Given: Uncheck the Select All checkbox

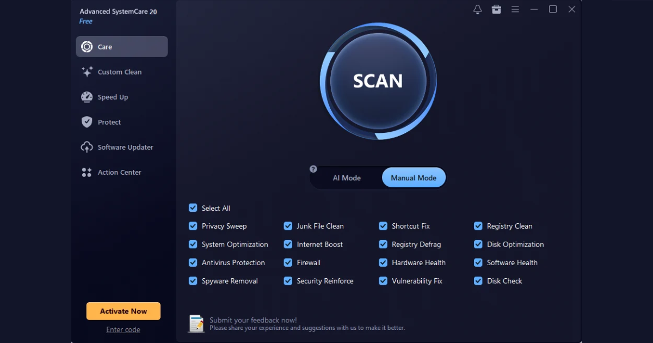Looking at the screenshot, I should pos(193,208).
